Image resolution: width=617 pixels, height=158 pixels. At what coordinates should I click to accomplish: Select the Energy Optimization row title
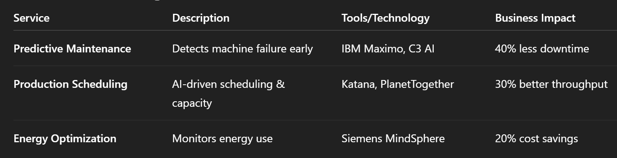click(65, 139)
